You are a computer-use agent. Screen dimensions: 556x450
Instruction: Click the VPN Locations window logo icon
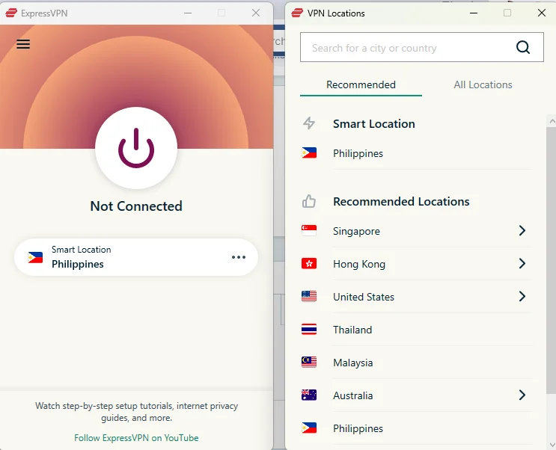297,13
